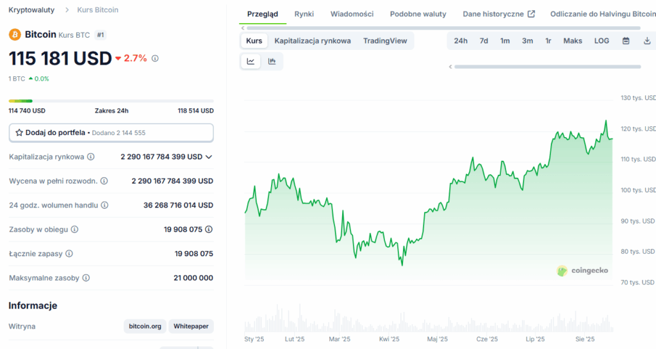Open the Wiadomości tab
This screenshot has height=349, width=656.
click(x=352, y=14)
